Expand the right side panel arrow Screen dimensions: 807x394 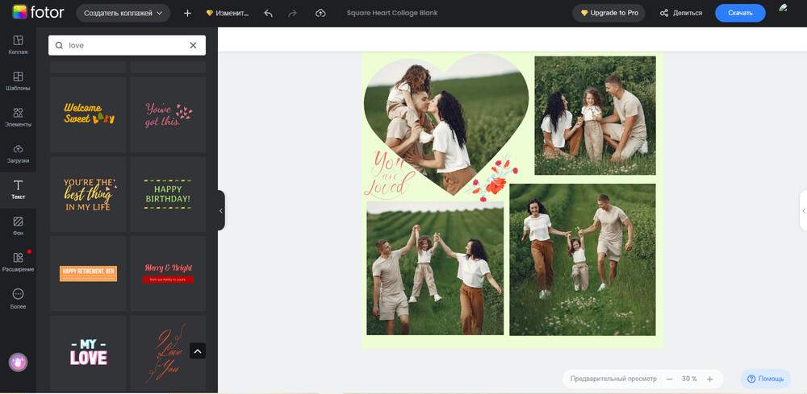(803, 210)
